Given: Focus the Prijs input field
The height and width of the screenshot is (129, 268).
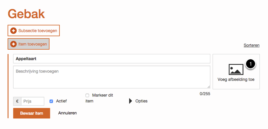Looking at the screenshot, I should tap(33, 101).
